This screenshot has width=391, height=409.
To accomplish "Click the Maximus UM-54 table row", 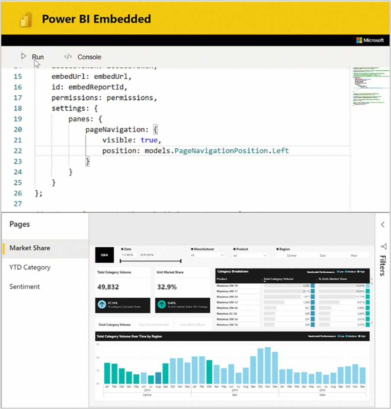I will point(292,297).
